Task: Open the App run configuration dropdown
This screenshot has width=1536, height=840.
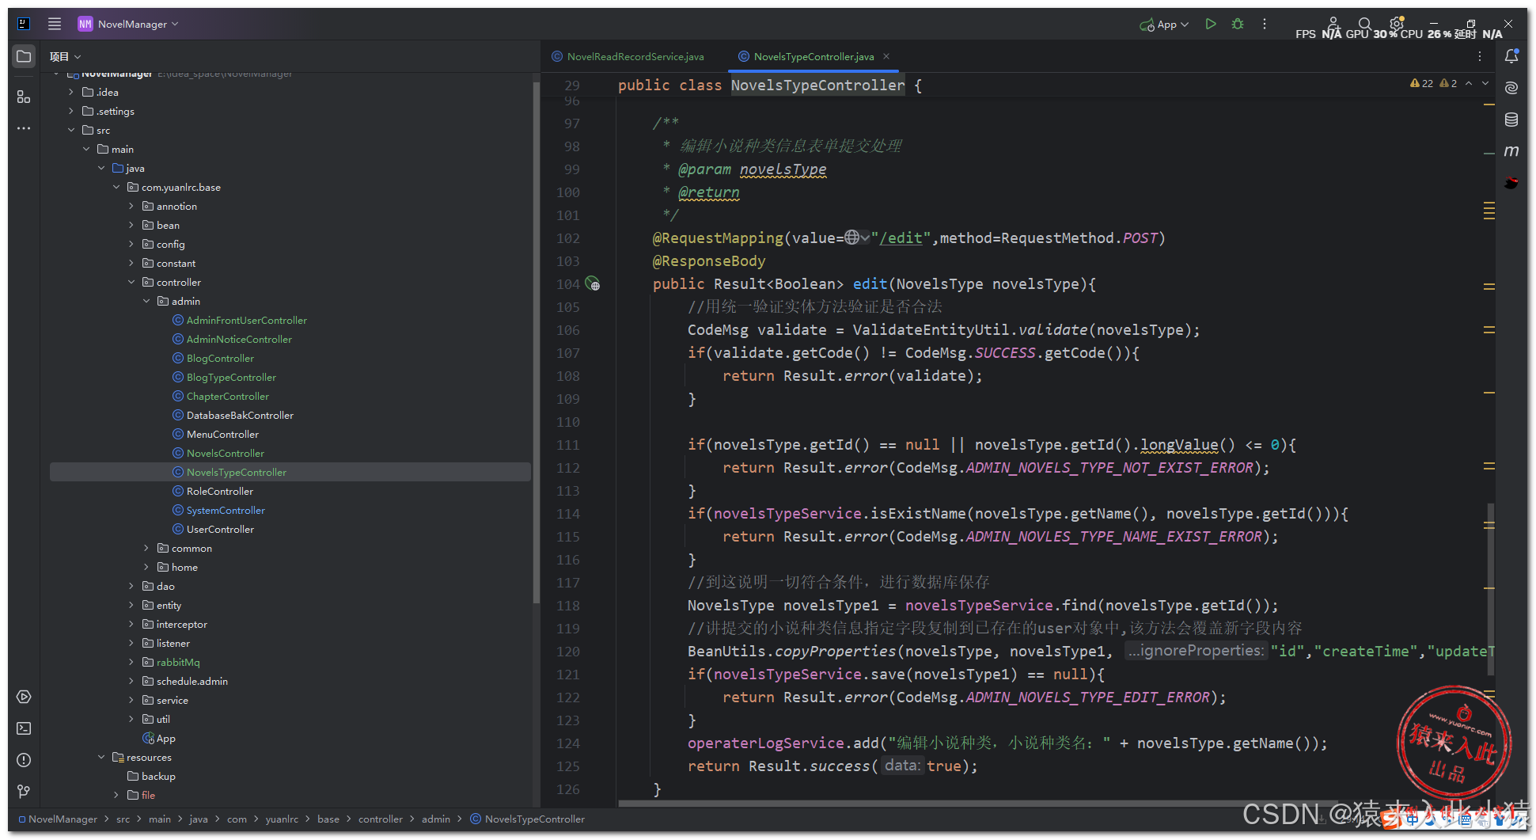Action: (x=1164, y=25)
